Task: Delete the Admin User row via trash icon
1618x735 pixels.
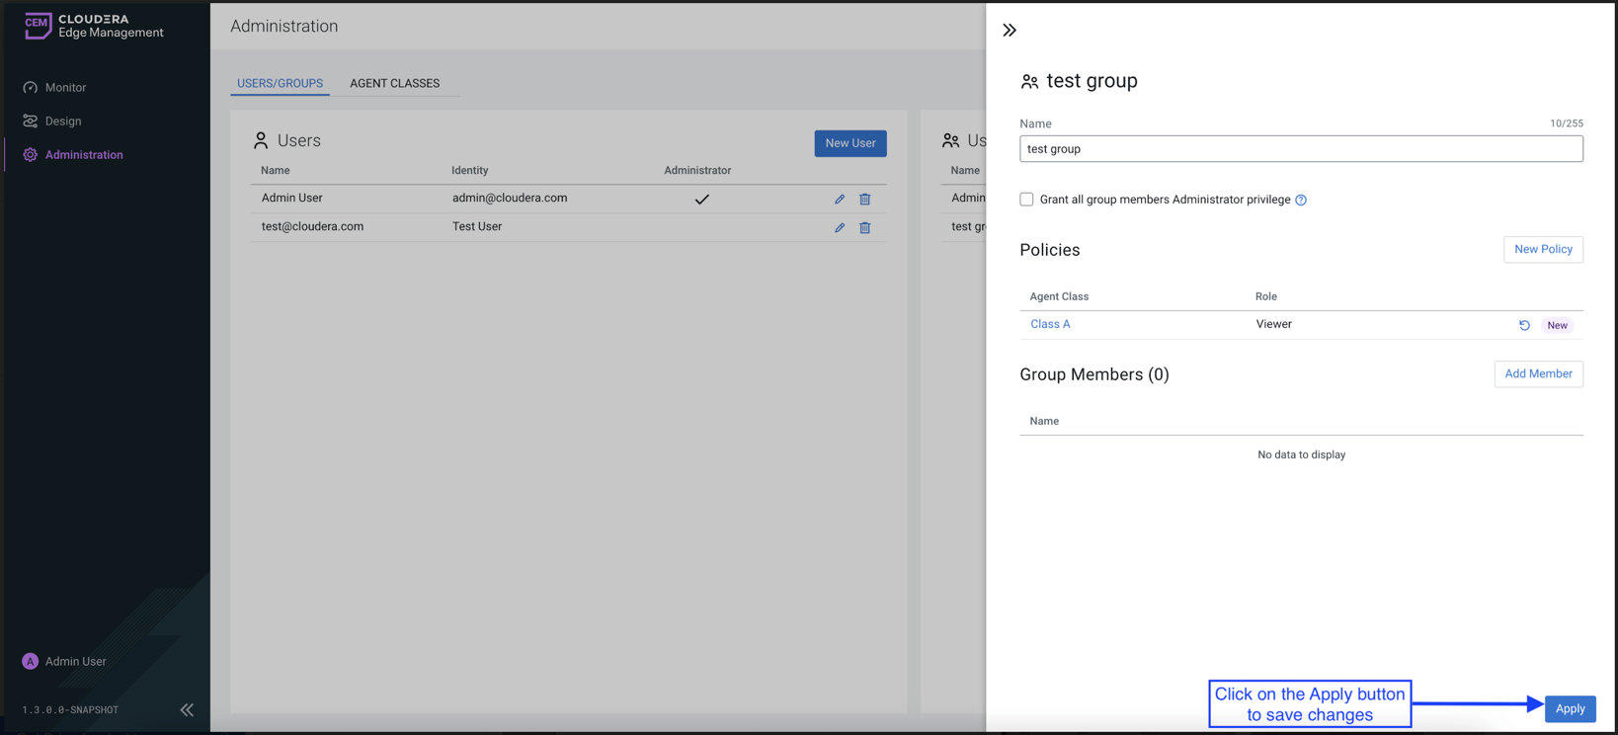Action: [x=864, y=199]
